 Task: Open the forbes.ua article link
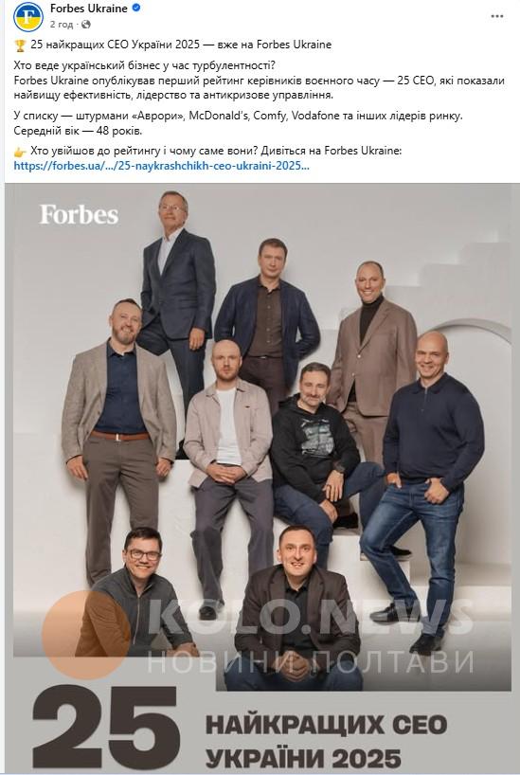tap(162, 166)
